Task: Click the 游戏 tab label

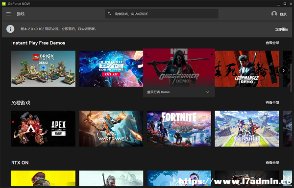Action: [x=21, y=14]
